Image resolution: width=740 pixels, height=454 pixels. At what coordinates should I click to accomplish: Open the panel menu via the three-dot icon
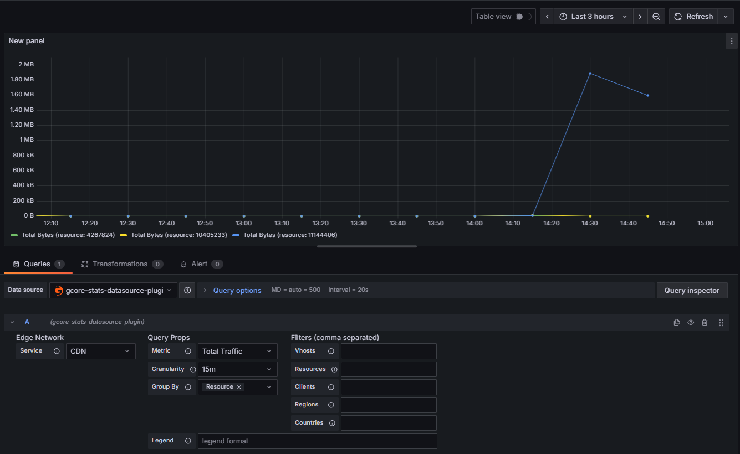(x=731, y=40)
